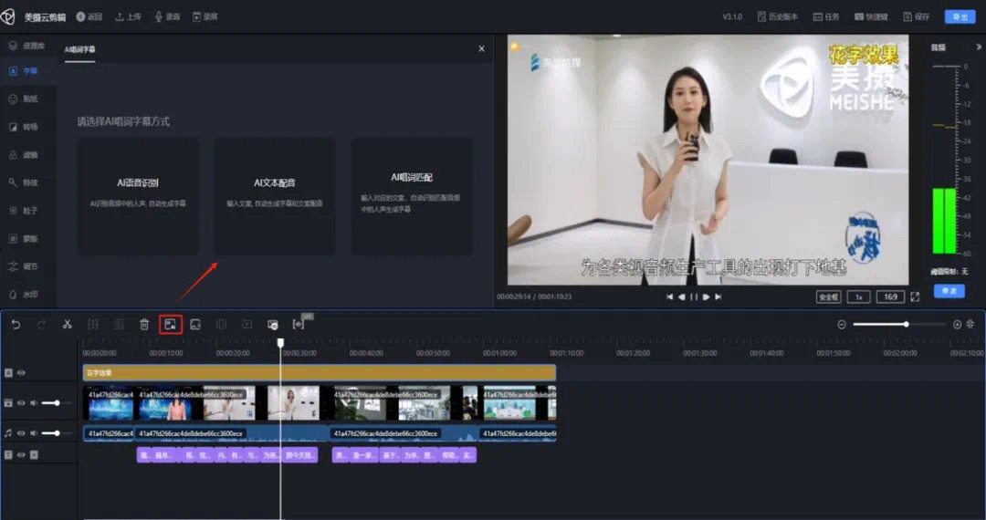Redo the last undone edit
The image size is (986, 520).
[41, 324]
